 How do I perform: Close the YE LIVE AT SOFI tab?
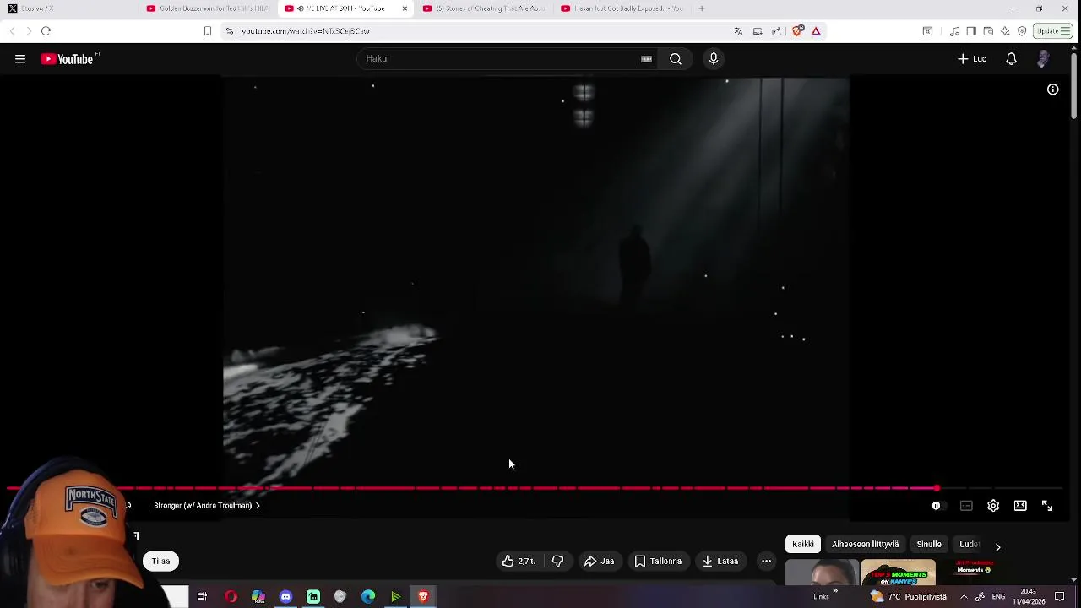click(405, 8)
